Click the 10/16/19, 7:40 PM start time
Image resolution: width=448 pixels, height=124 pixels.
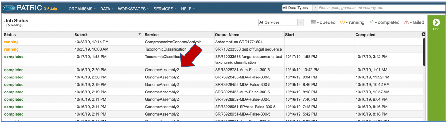coord(301,100)
